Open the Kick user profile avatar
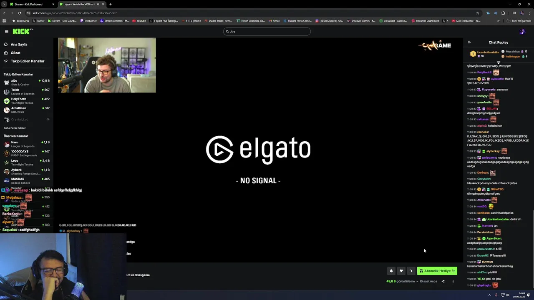The width and height of the screenshot is (534, 300). [x=522, y=31]
